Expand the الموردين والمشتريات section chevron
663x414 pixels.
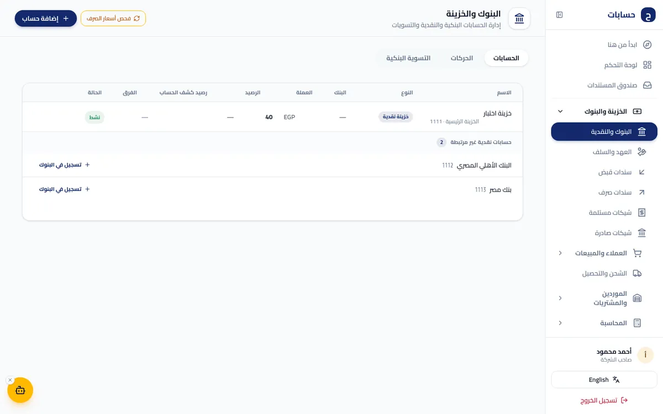coord(560,298)
